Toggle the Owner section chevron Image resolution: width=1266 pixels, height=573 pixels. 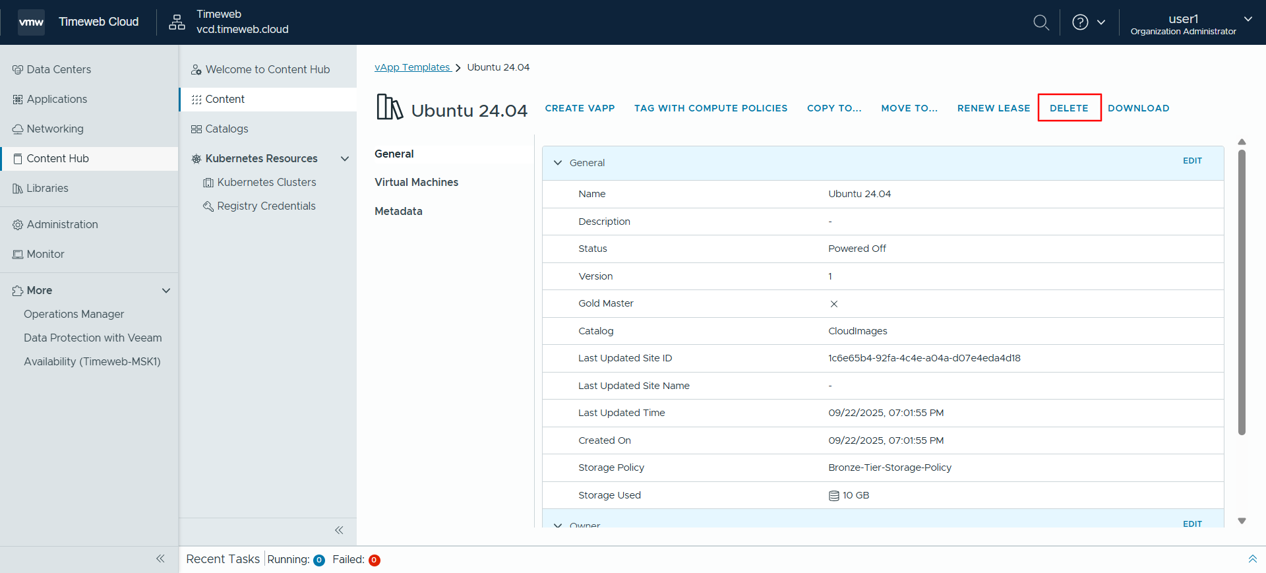pos(558,525)
